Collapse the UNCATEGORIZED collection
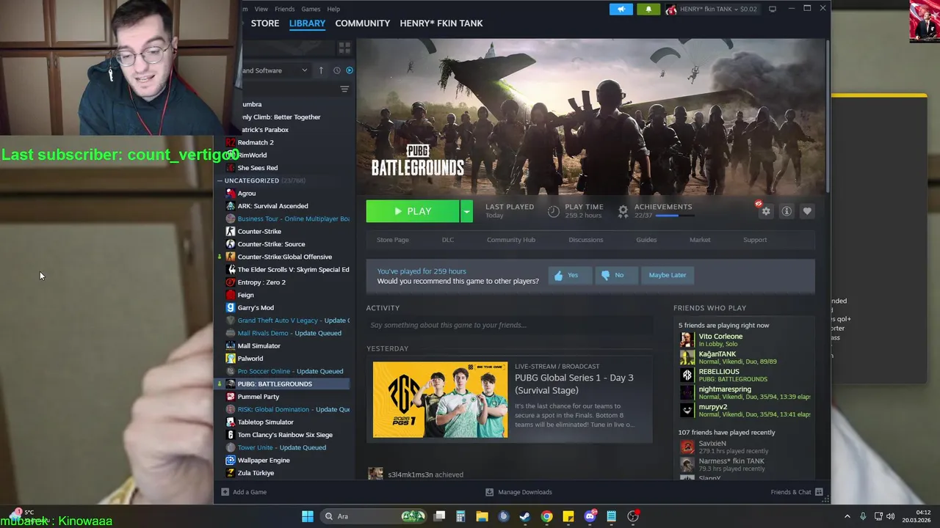The image size is (940, 528). 220,180
